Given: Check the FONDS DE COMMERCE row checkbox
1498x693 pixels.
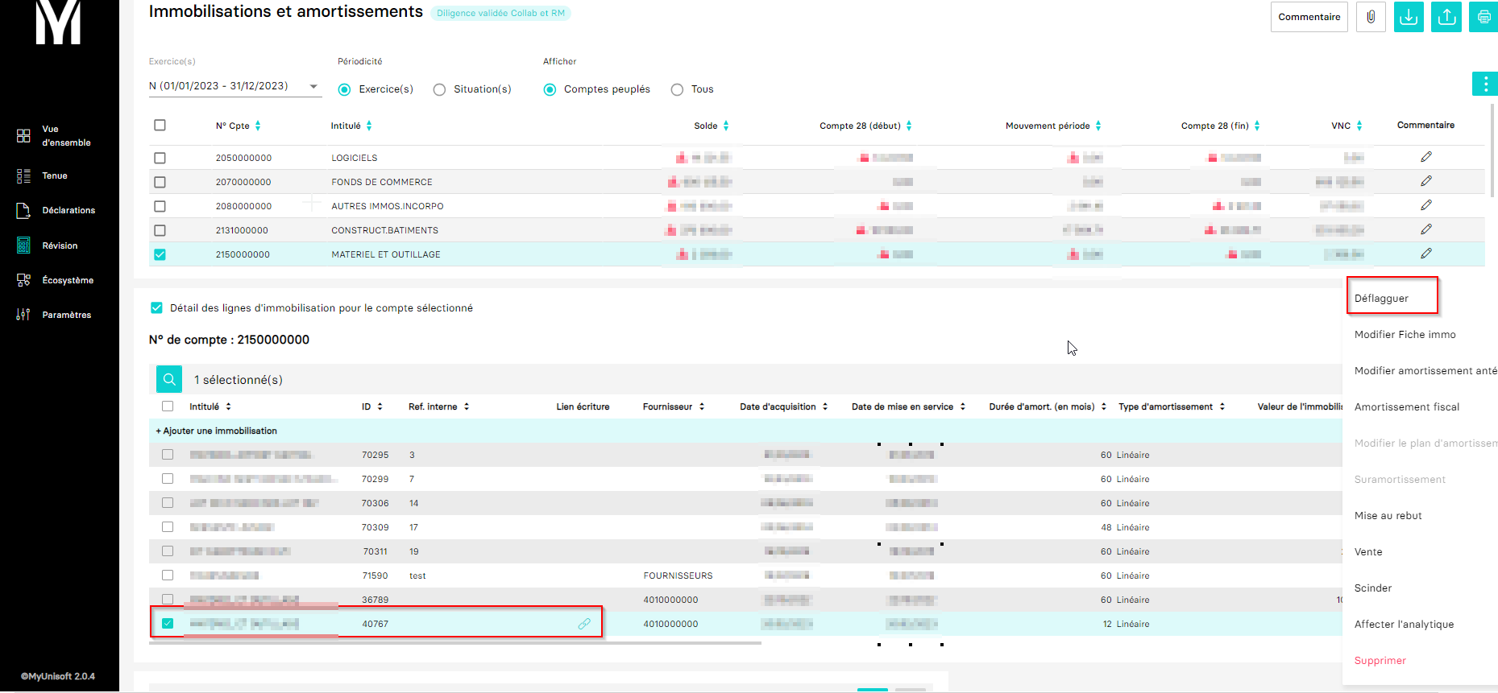Looking at the screenshot, I should click(160, 182).
